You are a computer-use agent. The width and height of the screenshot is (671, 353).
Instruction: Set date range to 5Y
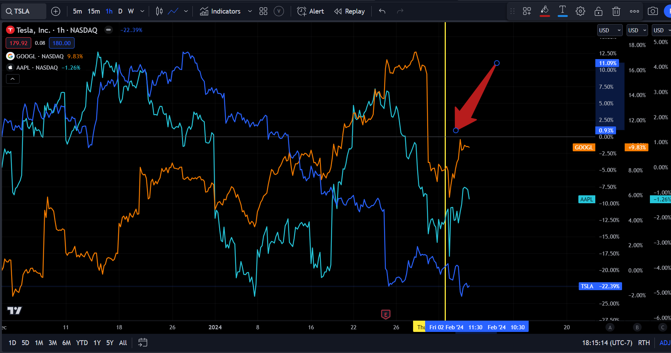(110, 342)
